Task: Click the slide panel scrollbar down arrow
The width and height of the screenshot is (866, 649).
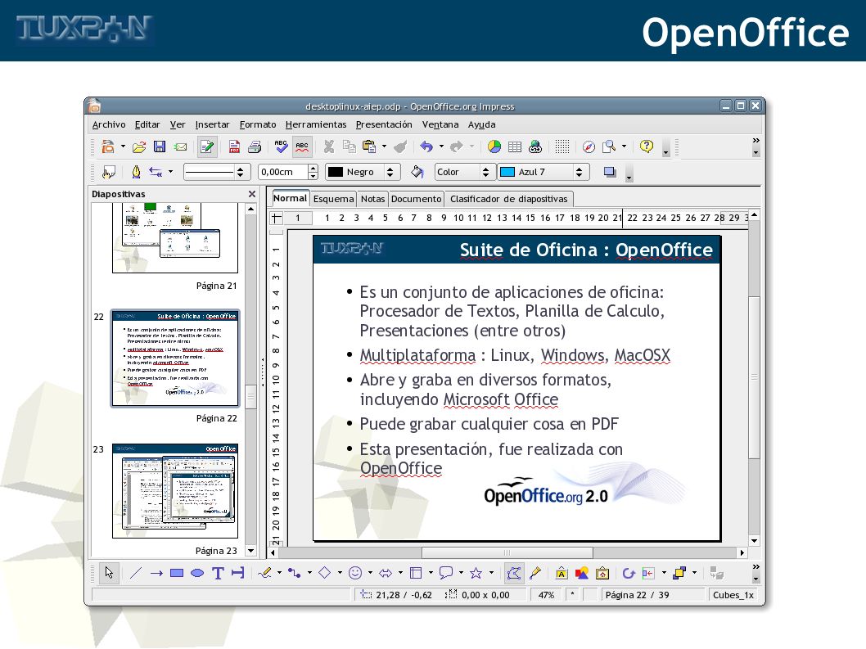Action: 250,551
